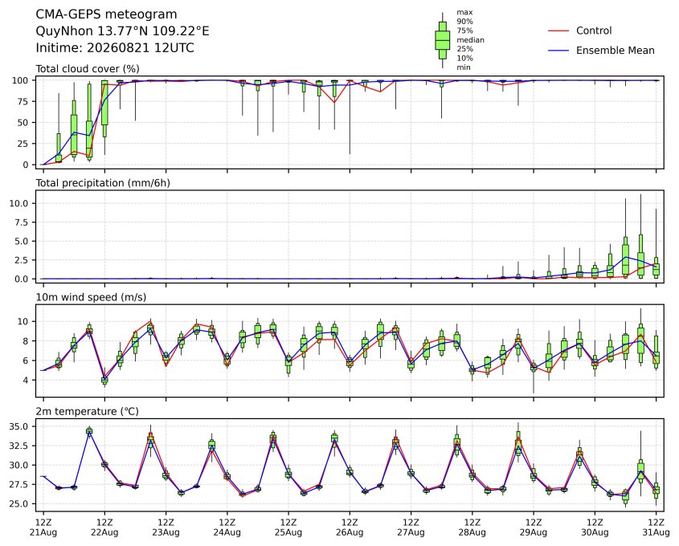679x546 pixels.
Task: Click the Total cloud cover (%) panel title
Action: pos(88,69)
